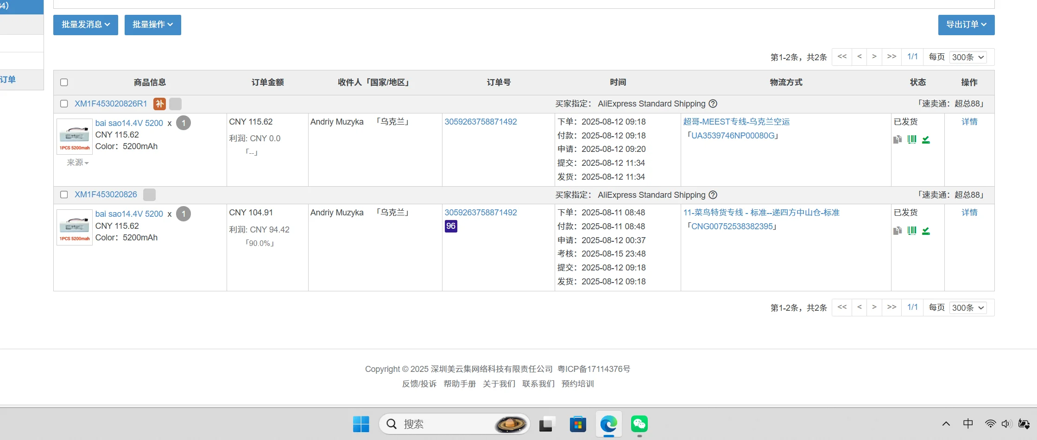Open tracking number UA3539746NP00080G link
The height and width of the screenshot is (440, 1037).
[733, 136]
